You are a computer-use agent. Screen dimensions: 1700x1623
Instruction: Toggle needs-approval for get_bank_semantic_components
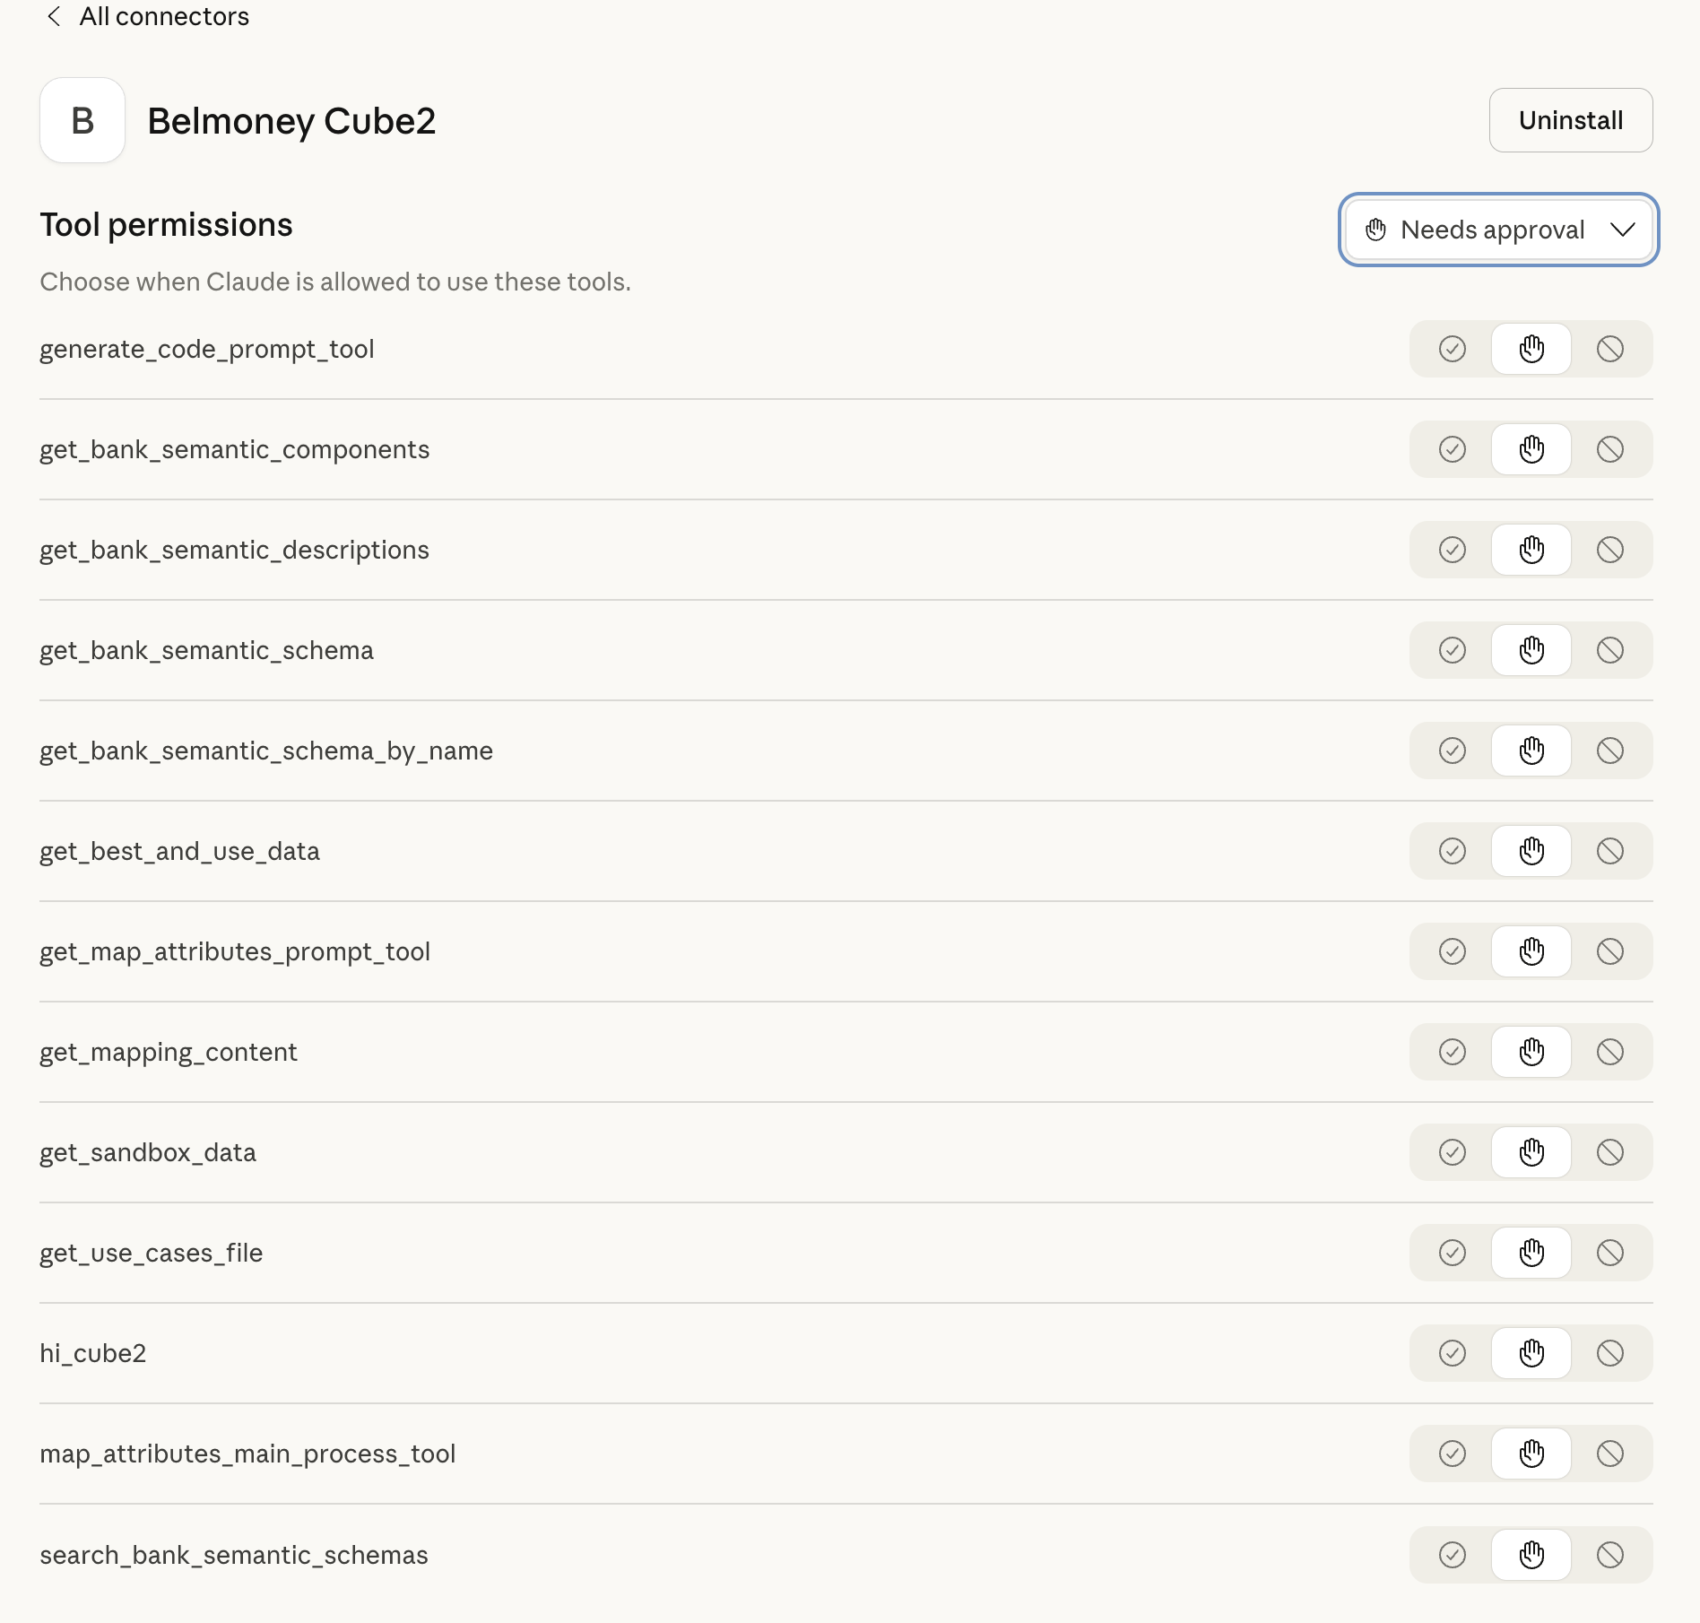tap(1531, 449)
